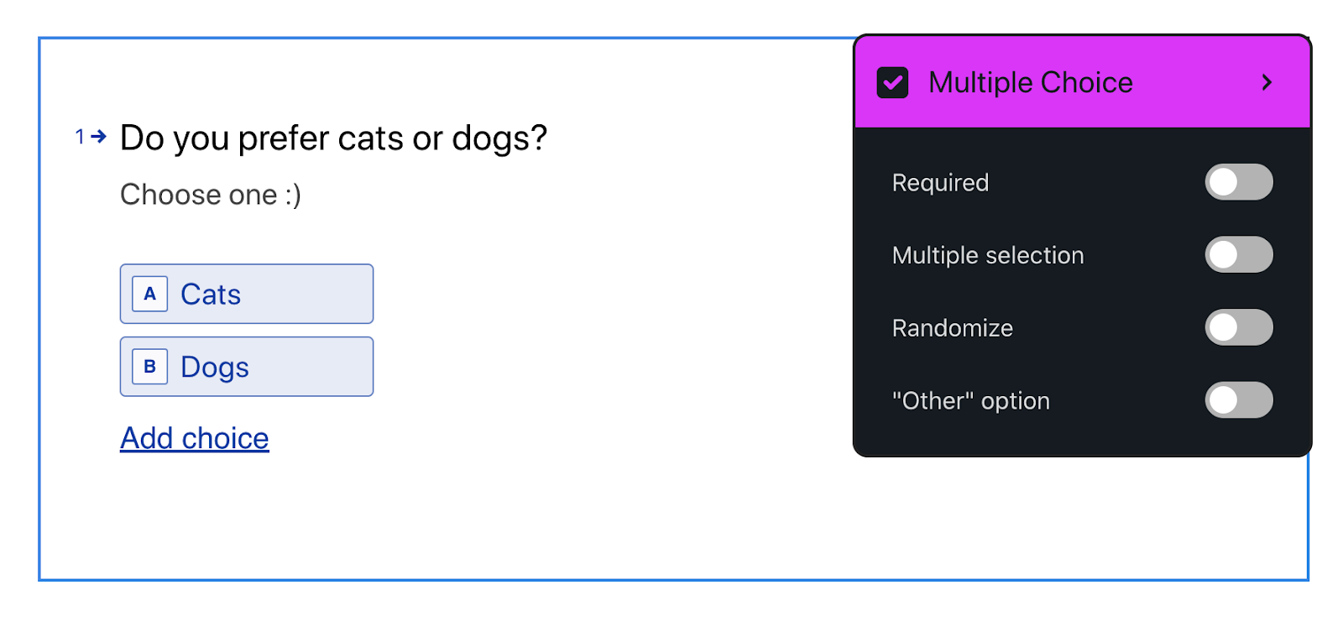The image size is (1343, 621).
Task: Select the Dogs answer choice
Action: [247, 367]
